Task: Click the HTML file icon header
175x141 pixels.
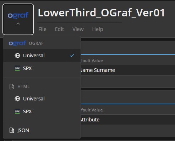Action: click(x=12, y=87)
